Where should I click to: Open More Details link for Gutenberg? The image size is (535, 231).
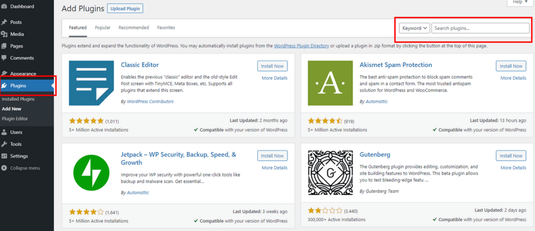coord(513,168)
